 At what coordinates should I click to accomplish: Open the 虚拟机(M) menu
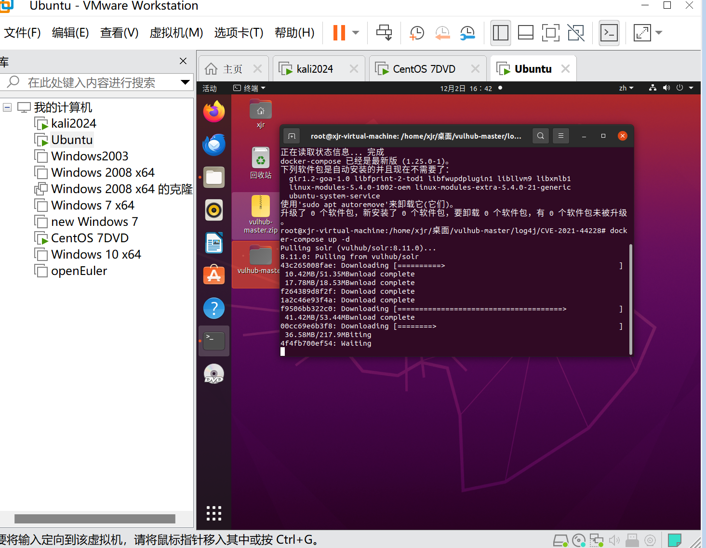click(176, 33)
